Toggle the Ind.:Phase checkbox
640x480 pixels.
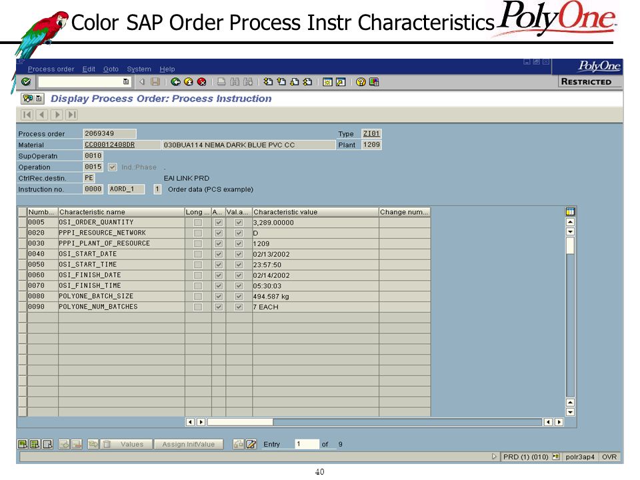(112, 167)
